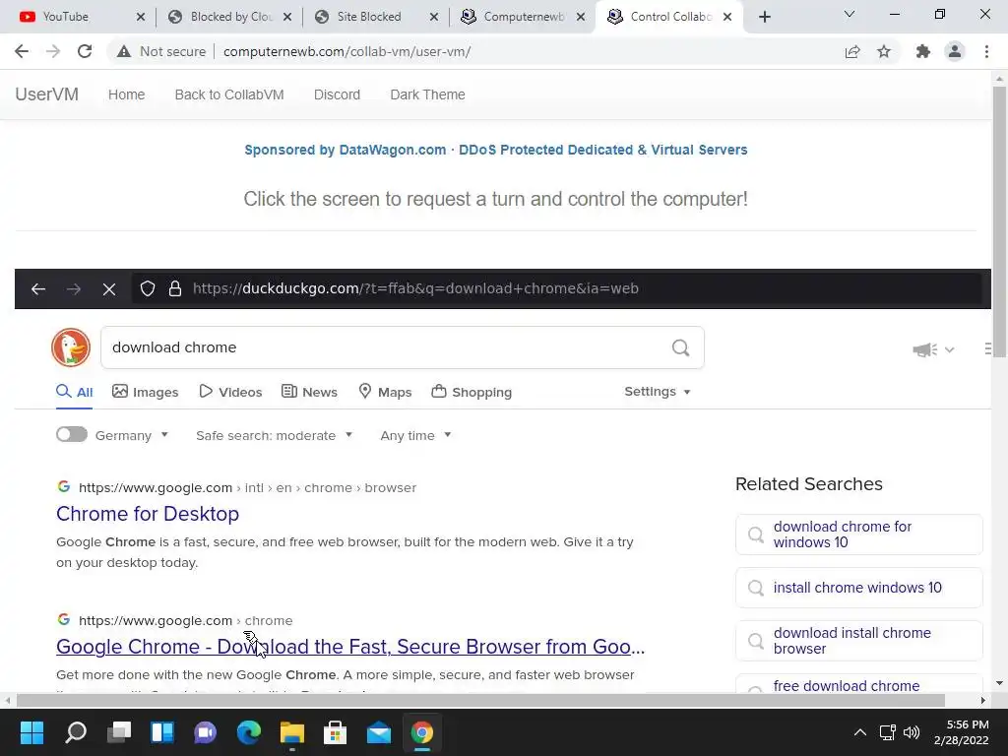Open File Explorer from taskbar
The height and width of the screenshot is (756, 1008).
point(291,732)
